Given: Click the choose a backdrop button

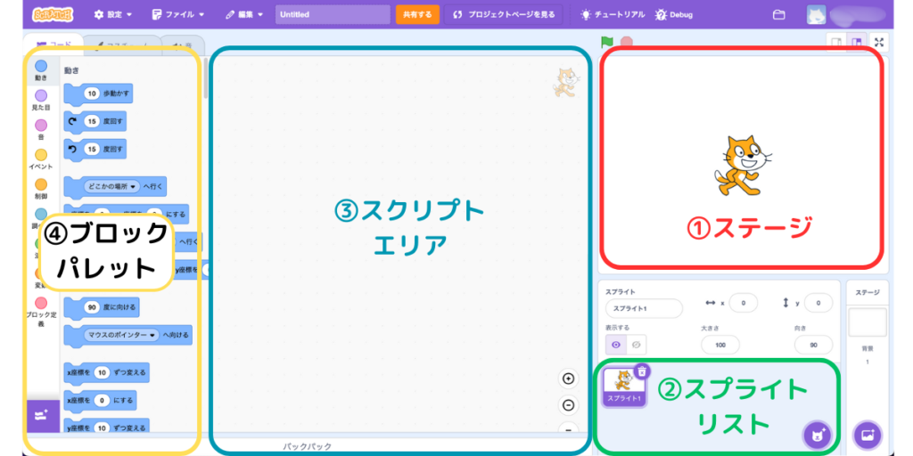Looking at the screenshot, I should click(868, 435).
